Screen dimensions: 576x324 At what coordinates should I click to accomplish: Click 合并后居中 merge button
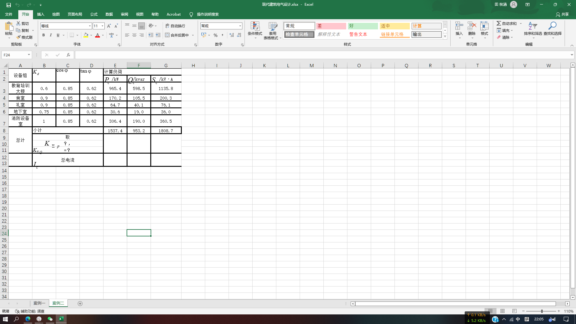(x=177, y=35)
